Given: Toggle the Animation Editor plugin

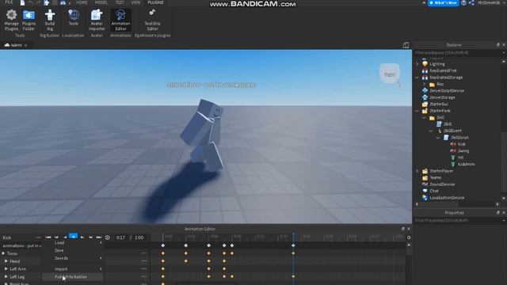Looking at the screenshot, I should (x=120, y=20).
